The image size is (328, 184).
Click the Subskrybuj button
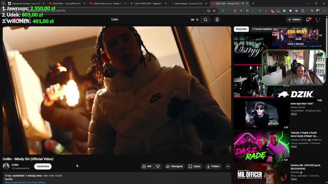click(x=43, y=166)
